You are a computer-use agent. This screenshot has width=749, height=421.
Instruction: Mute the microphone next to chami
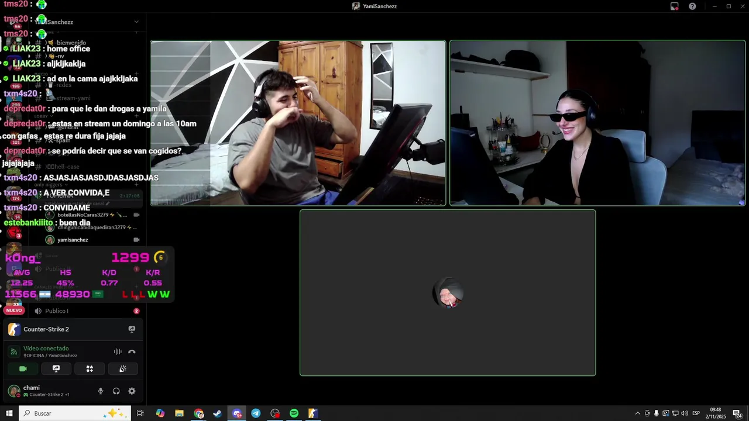coord(101,391)
